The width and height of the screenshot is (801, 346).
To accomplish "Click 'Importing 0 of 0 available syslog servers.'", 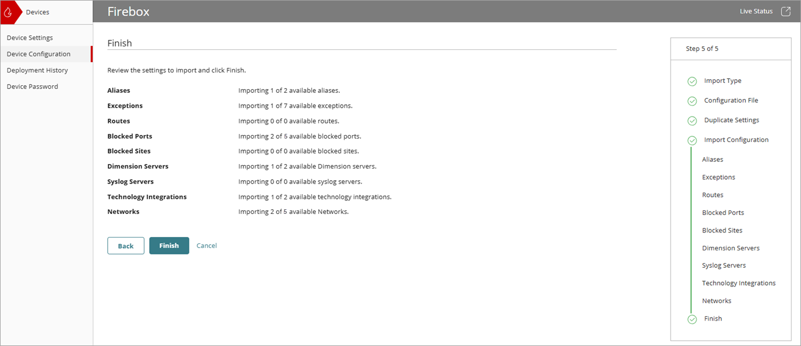I will pyautogui.click(x=300, y=181).
